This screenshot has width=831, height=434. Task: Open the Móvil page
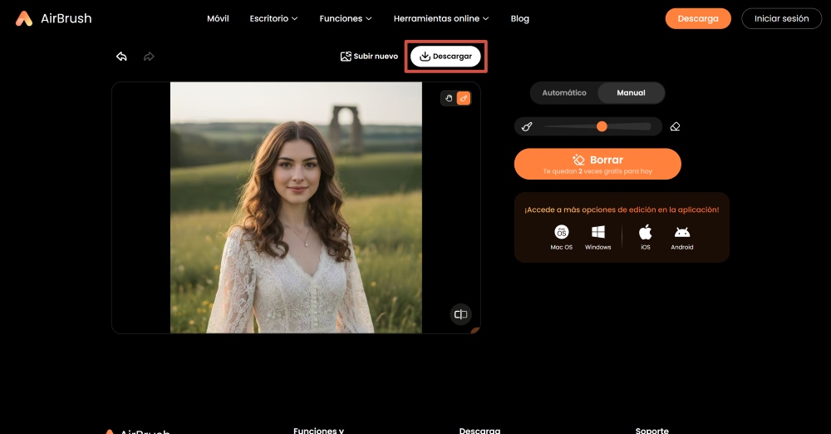click(x=218, y=18)
